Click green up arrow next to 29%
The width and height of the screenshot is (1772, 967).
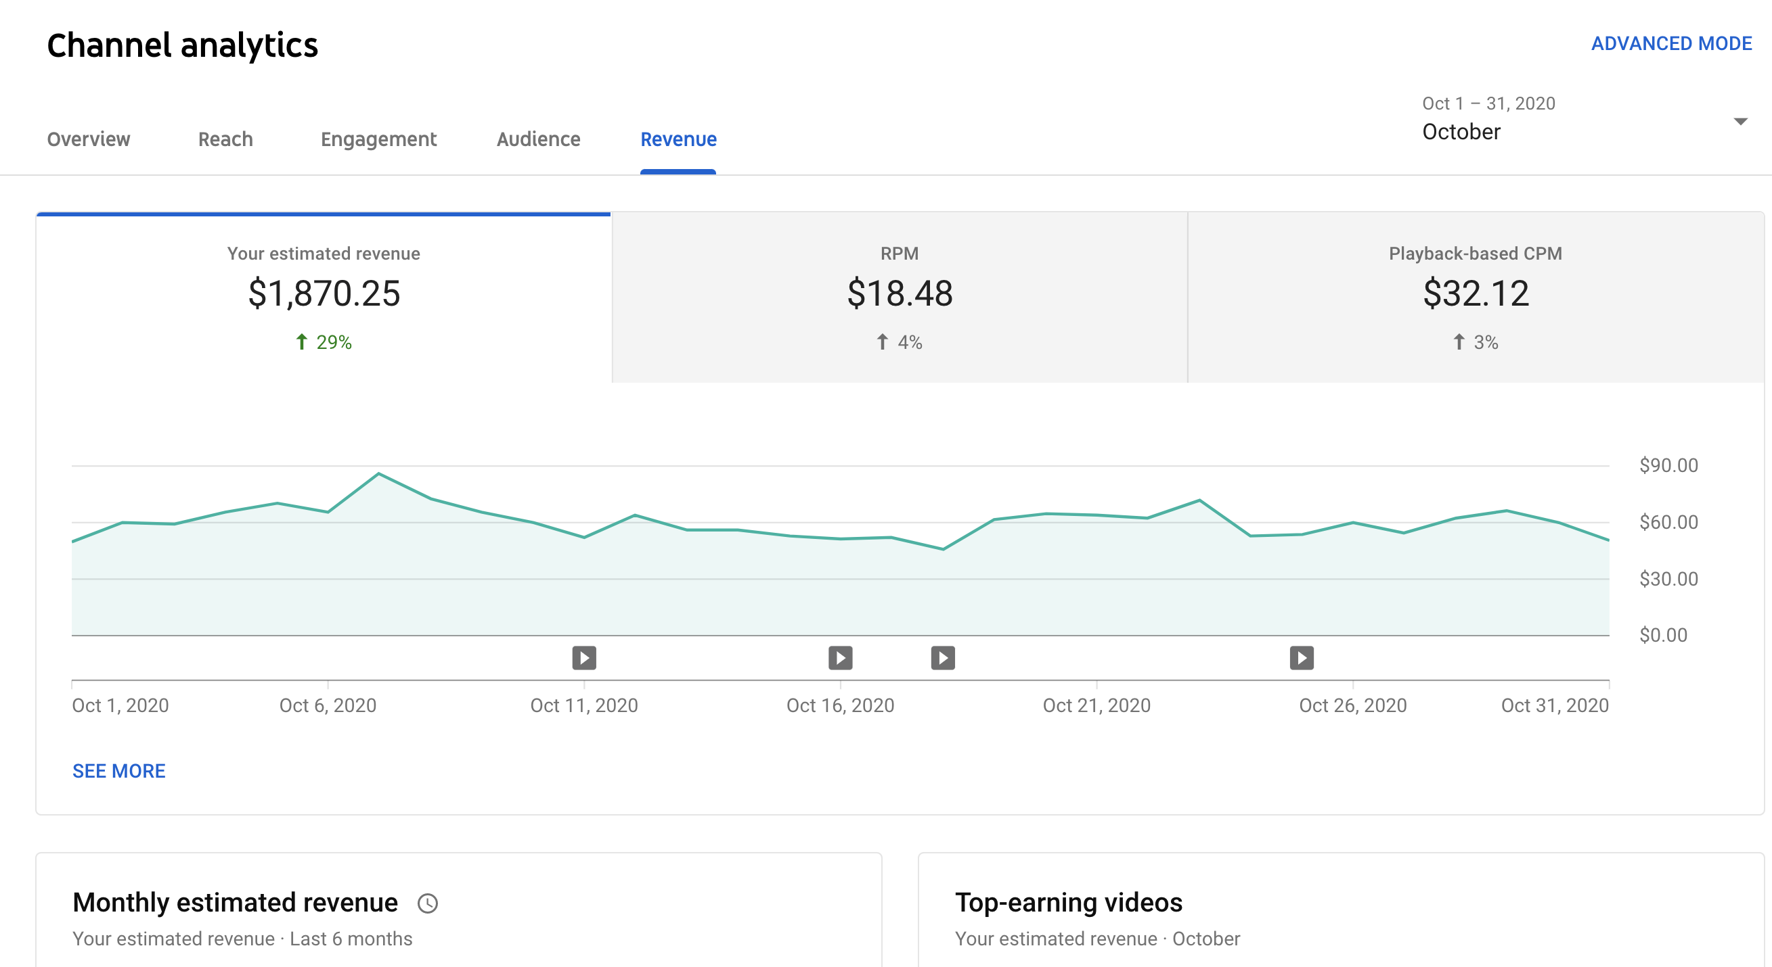click(301, 341)
